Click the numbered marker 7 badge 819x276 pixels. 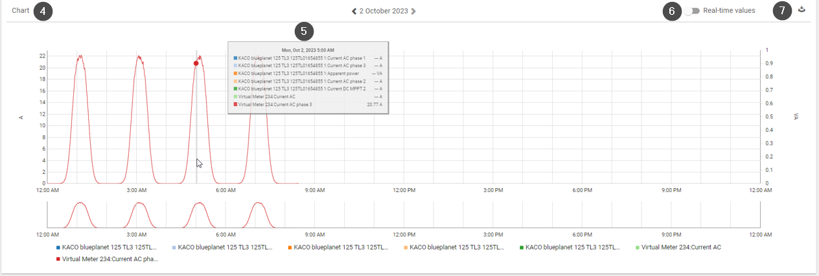pos(782,11)
